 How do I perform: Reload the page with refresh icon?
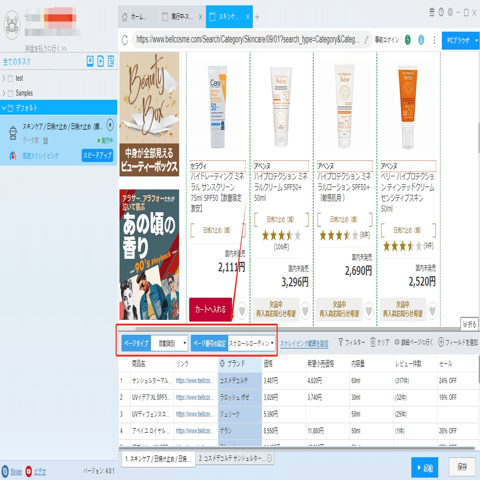click(125, 40)
